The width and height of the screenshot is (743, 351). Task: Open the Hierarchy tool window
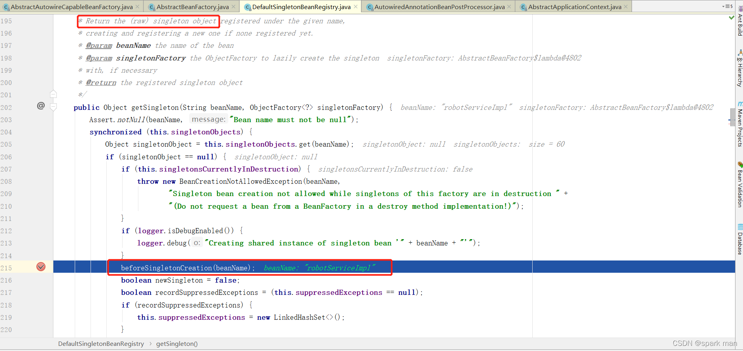739,68
